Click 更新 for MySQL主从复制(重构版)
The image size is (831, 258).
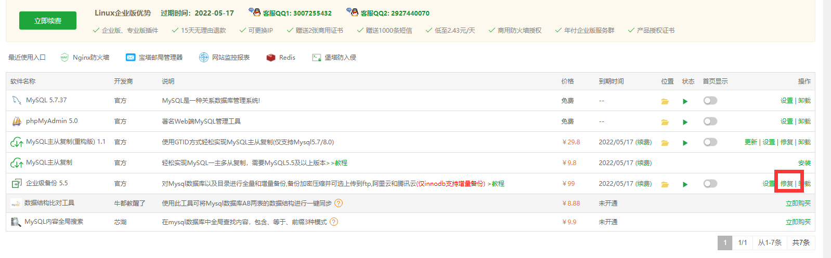tap(751, 142)
